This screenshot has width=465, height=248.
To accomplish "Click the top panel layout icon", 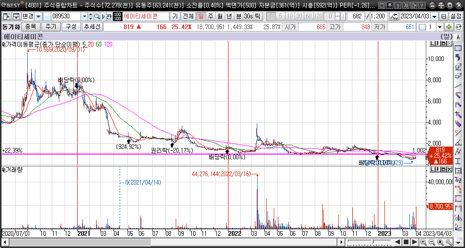I will pyautogui.click(x=16, y=16).
